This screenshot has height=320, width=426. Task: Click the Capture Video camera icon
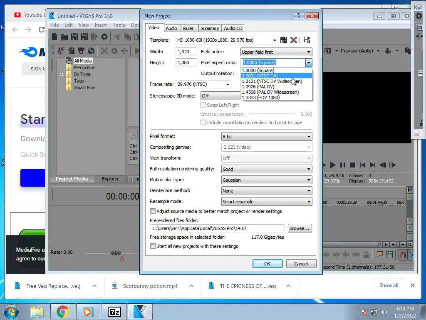coord(81,50)
